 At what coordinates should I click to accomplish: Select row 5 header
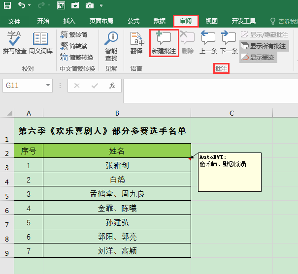[x=7, y=193]
